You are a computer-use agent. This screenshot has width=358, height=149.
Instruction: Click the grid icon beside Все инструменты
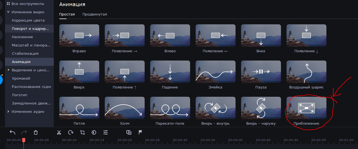point(8,4)
